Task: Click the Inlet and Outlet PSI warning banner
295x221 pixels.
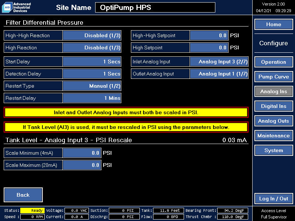Action: coord(126,112)
